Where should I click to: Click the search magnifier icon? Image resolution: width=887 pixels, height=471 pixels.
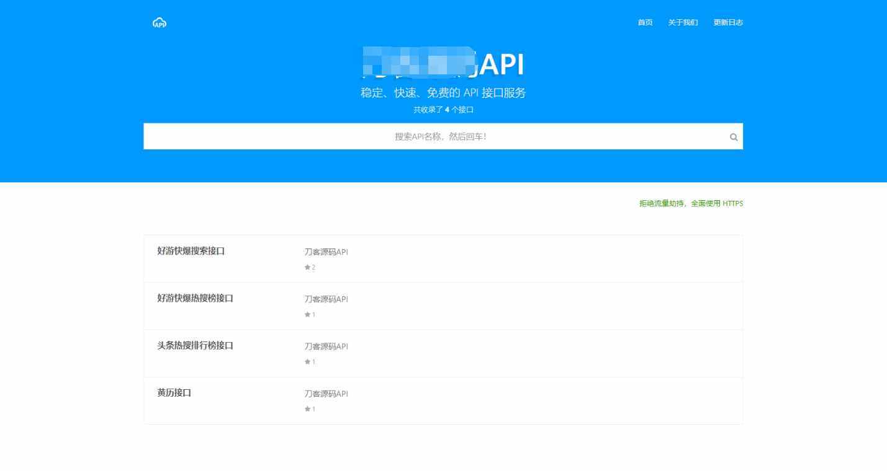click(734, 138)
